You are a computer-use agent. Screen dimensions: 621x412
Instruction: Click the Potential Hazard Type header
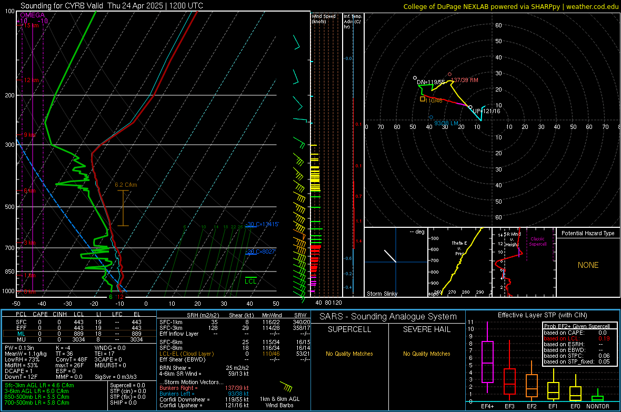coord(588,233)
